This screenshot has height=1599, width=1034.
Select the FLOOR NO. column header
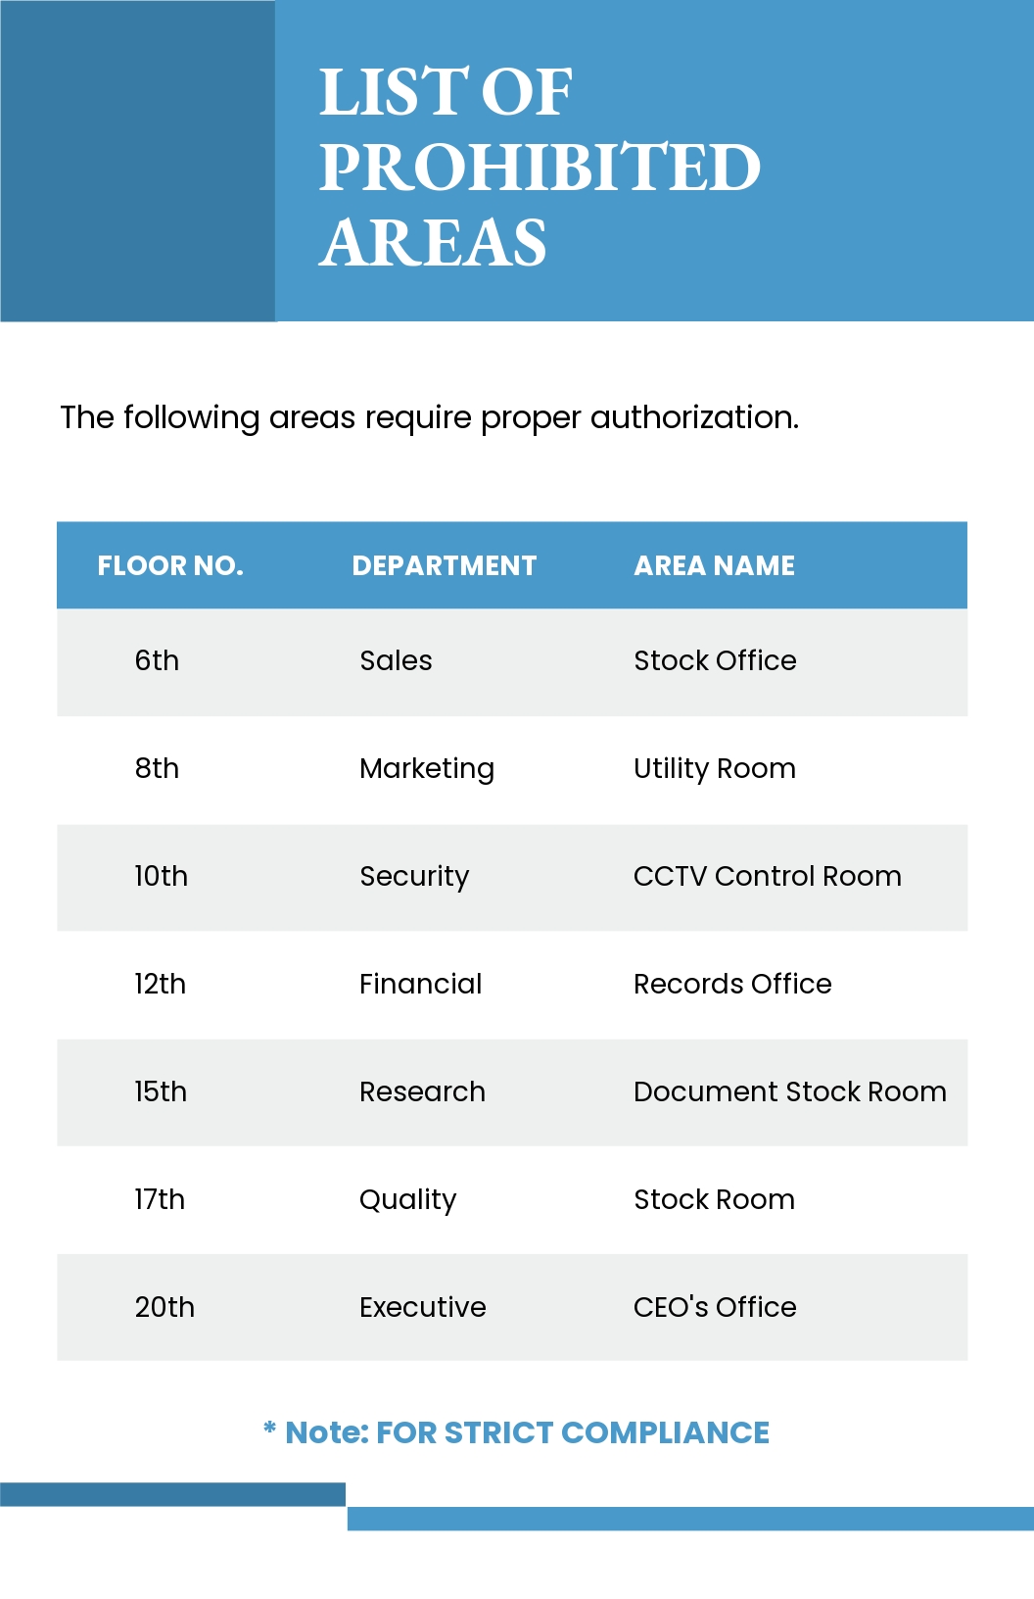pos(170,566)
